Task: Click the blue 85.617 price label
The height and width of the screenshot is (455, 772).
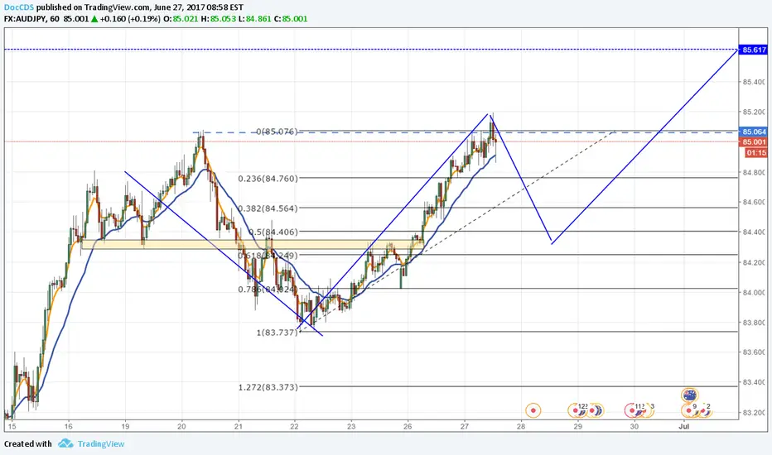Action: 755,50
